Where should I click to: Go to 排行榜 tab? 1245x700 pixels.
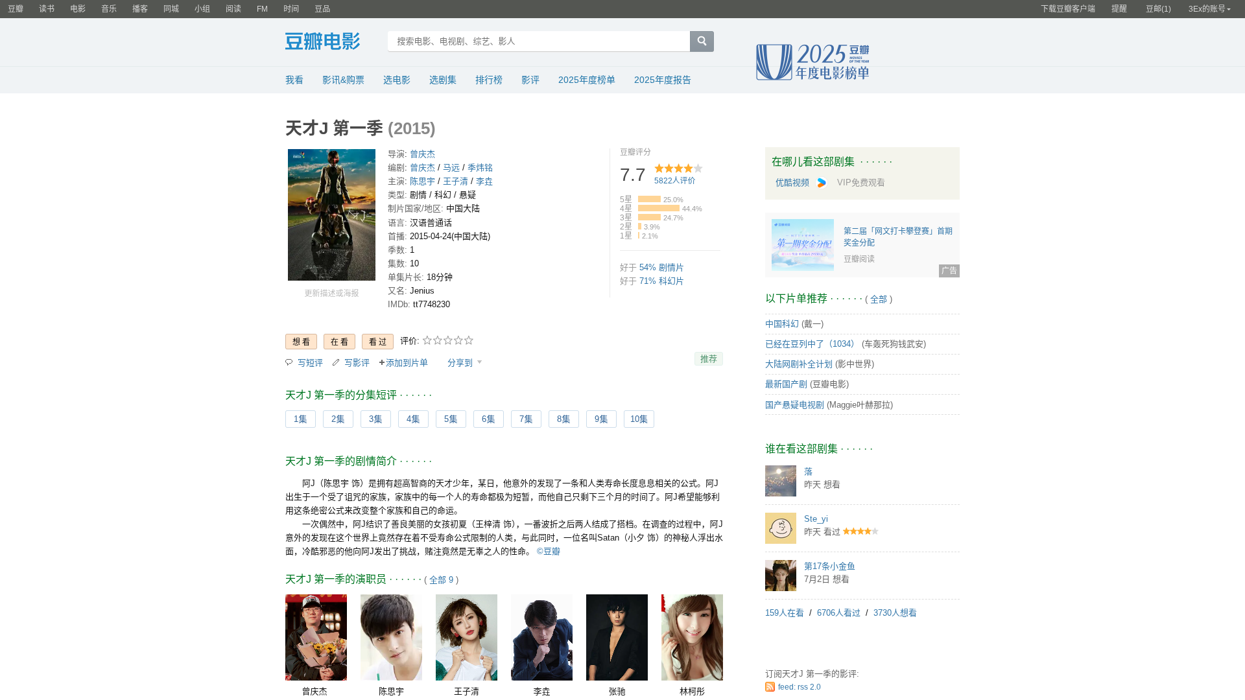[489, 80]
